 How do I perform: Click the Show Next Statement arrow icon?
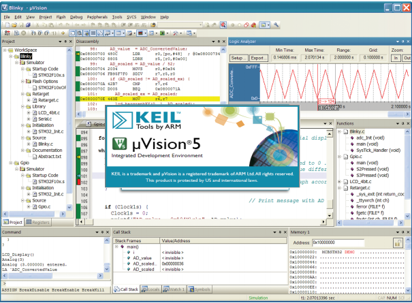click(x=63, y=33)
